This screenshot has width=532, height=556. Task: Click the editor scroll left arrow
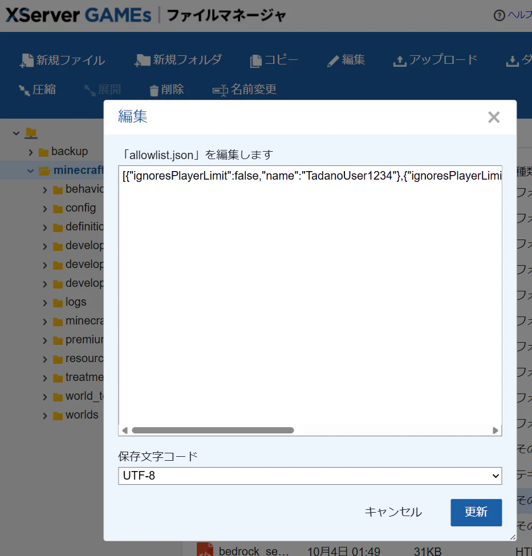point(124,431)
